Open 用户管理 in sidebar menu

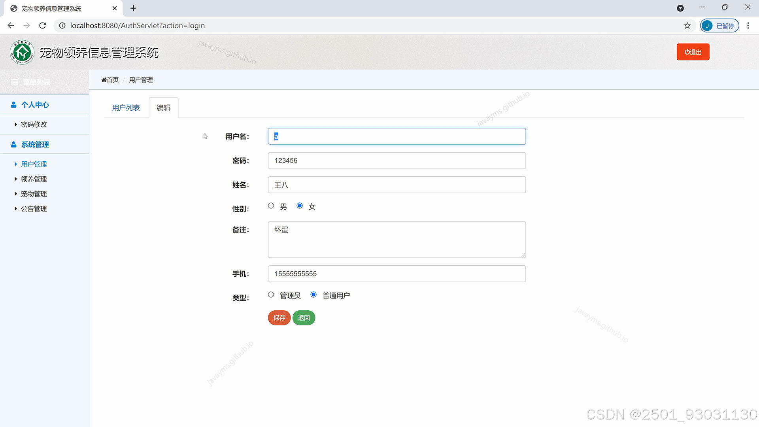point(34,164)
